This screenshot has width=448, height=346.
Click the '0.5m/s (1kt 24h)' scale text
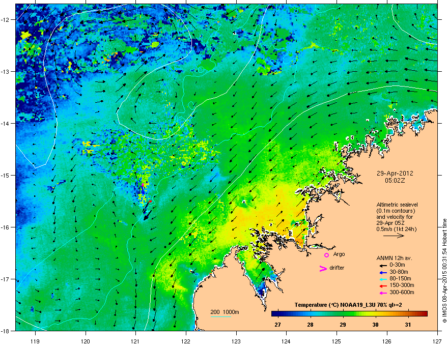397,229
